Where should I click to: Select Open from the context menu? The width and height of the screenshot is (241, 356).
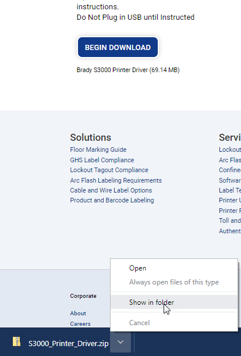pyautogui.click(x=137, y=268)
